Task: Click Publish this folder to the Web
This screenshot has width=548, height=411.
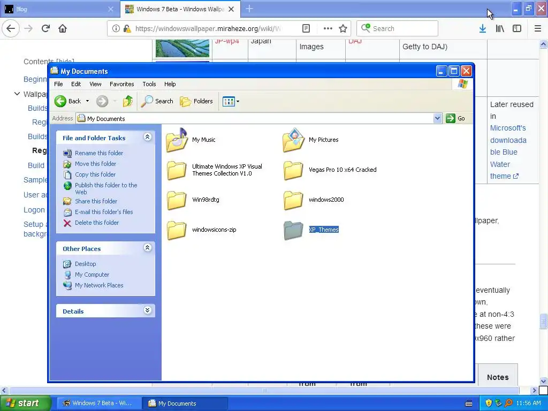Action: point(106,188)
